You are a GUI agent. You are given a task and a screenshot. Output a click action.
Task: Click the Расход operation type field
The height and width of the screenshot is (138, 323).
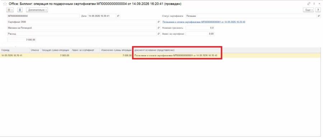[x=82, y=34]
